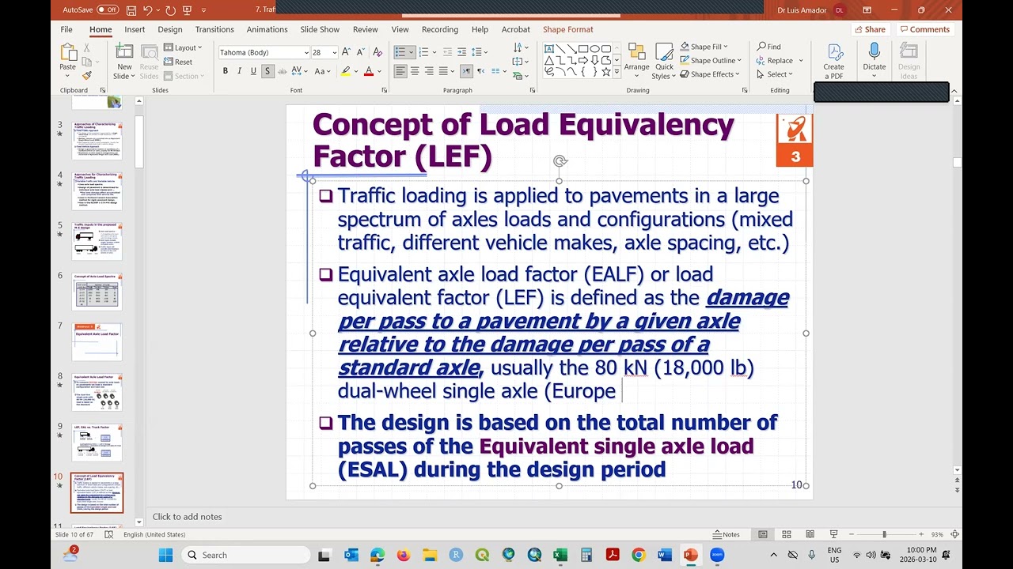The image size is (1013, 569).
Task: Increase font size with the larger A
Action: [347, 52]
